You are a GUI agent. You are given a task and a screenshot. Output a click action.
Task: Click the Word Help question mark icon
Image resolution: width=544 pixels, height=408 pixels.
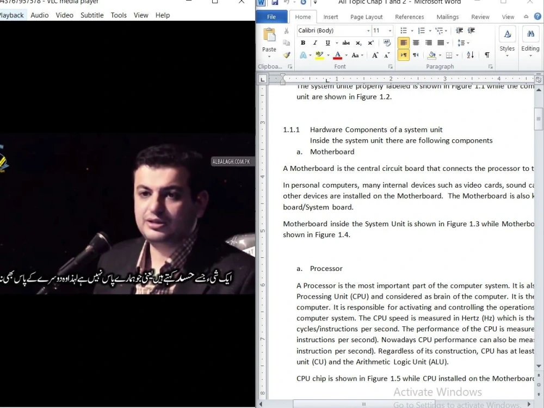[537, 16]
